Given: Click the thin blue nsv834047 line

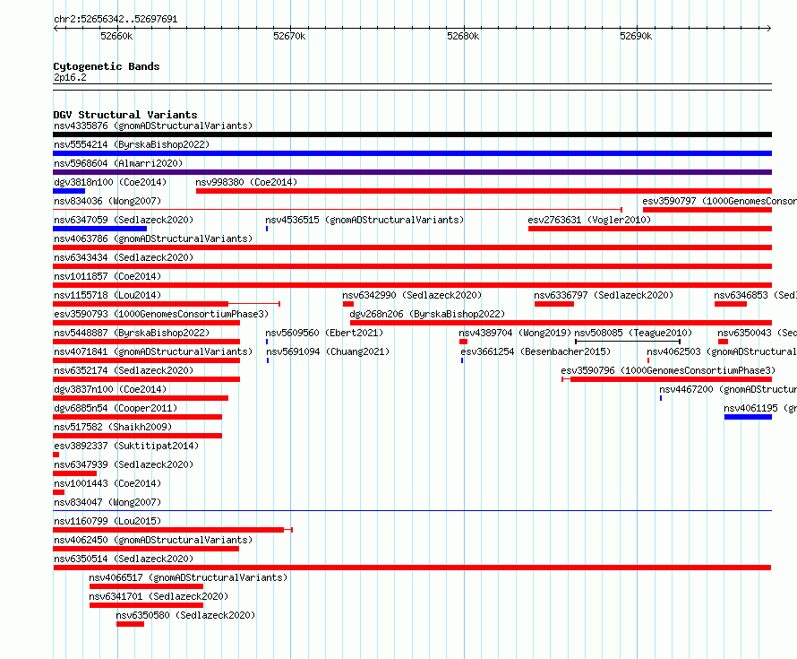Looking at the screenshot, I should (x=412, y=510).
